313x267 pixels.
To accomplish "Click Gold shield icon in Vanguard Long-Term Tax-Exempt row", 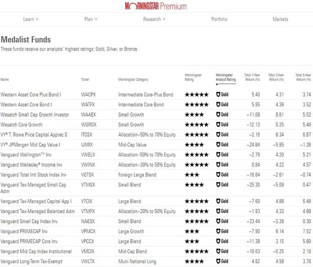I will coord(218,261).
